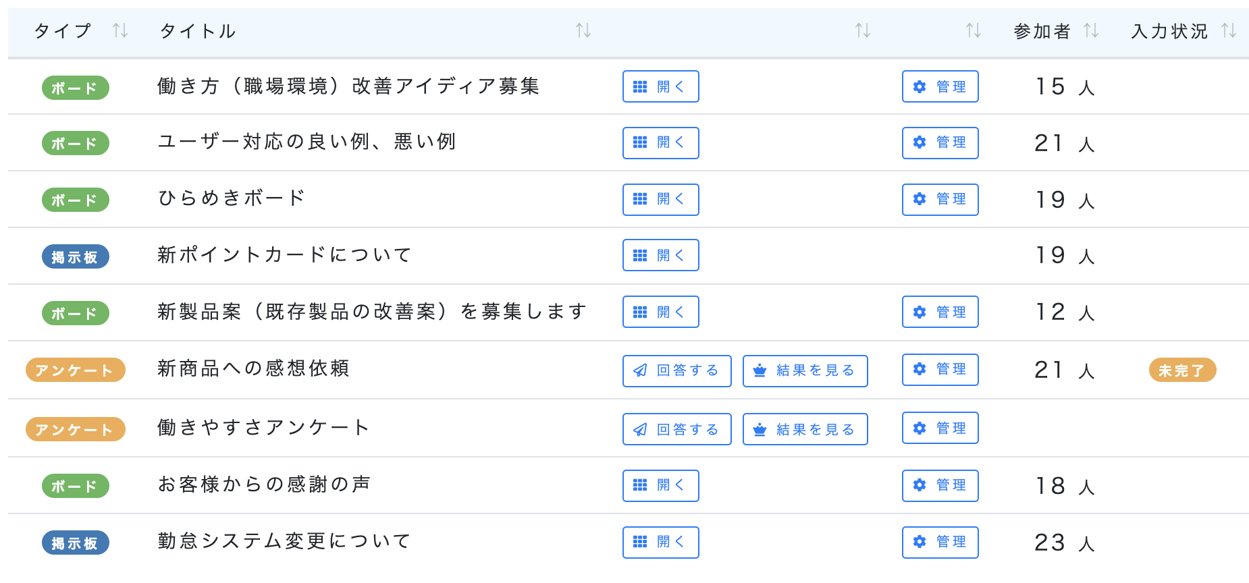Viewport: 1249px width, 583px height.
Task: Open the ひらめきボード board
Action: [660, 200]
